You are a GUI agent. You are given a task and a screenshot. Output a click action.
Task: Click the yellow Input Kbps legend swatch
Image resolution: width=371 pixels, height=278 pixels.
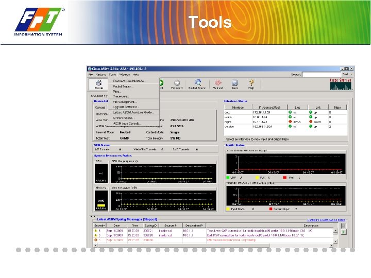(x=228, y=209)
